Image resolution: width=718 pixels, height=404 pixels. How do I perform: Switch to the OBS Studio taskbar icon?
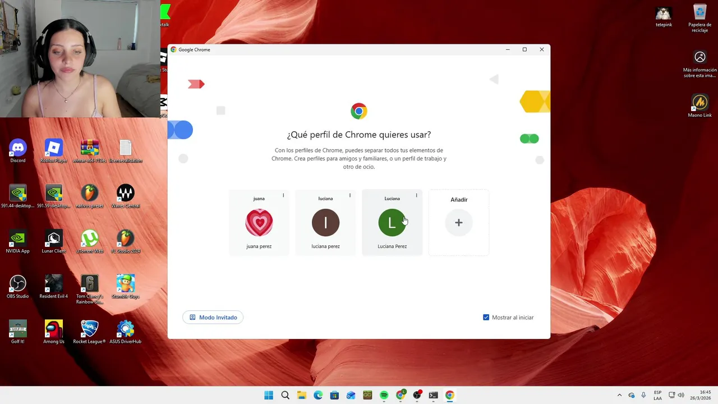pos(417,396)
